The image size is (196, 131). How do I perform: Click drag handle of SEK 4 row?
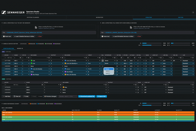3,69
